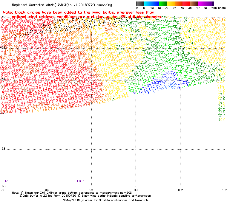Click the date text '20150720 ascending'
The width and height of the screenshot is (227, 205).
pyautogui.click(x=95, y=5)
